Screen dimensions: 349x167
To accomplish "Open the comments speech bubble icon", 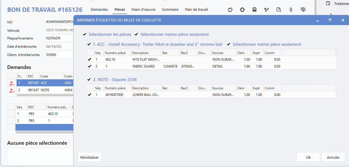I will click(x=303, y=10).
